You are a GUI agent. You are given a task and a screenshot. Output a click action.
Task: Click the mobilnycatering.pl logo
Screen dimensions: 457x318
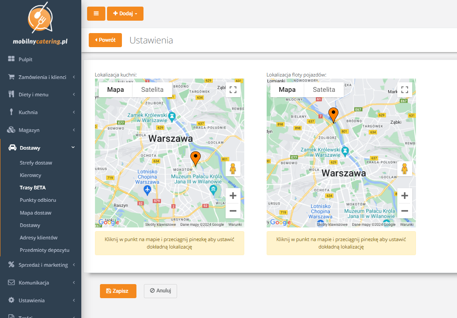click(40, 23)
